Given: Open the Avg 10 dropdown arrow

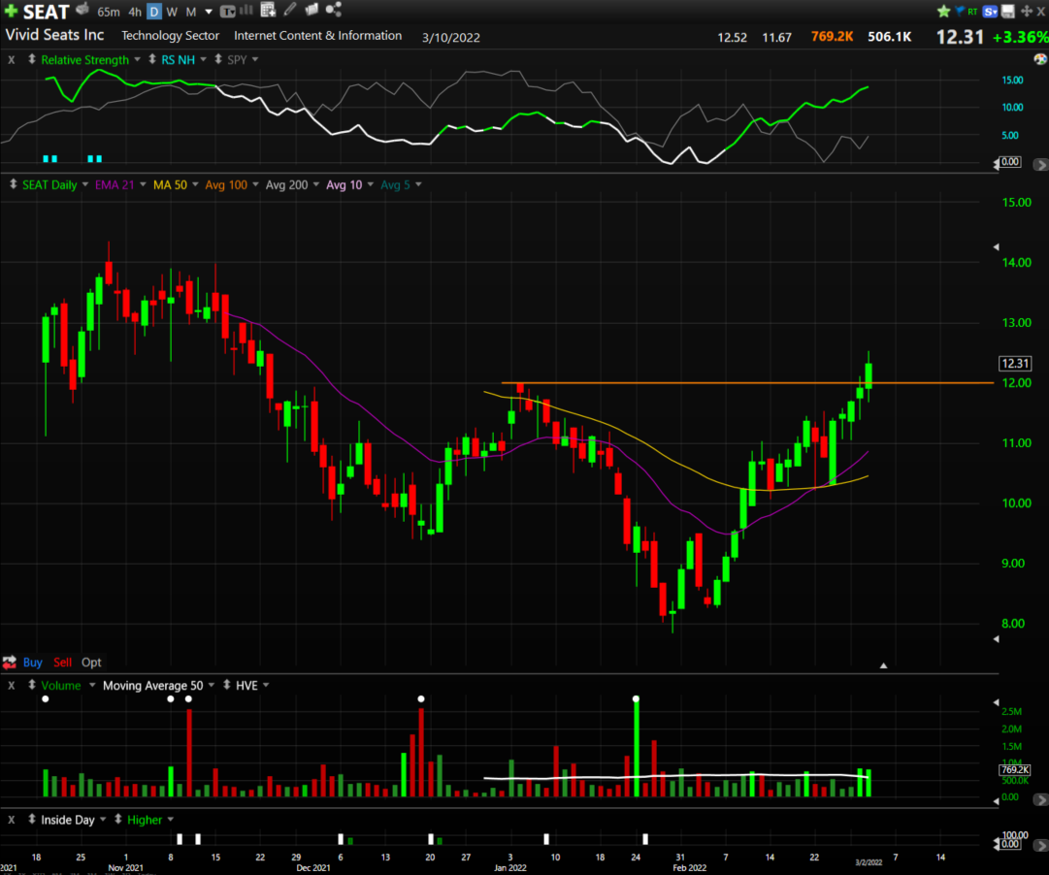Looking at the screenshot, I should pyautogui.click(x=370, y=184).
